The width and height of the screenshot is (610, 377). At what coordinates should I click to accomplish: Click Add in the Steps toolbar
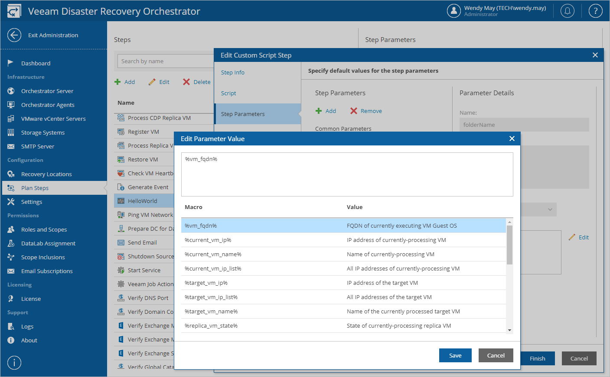point(124,82)
